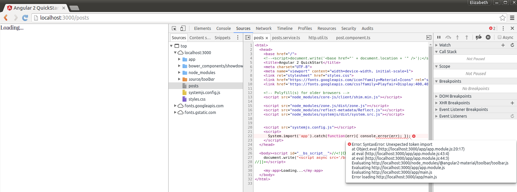Image resolution: width=517 pixels, height=192 pixels.
Task: Enable the Async checkbox
Action: tap(499, 38)
